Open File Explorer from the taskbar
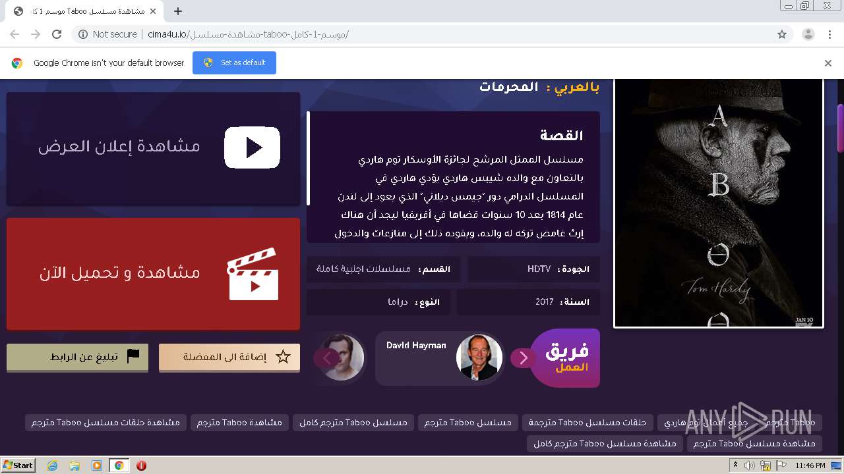 click(x=75, y=465)
